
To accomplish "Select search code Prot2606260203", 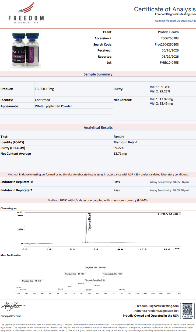I will point(167,44).
